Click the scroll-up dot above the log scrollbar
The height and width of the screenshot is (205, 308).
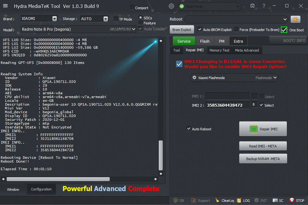(x=161, y=41)
